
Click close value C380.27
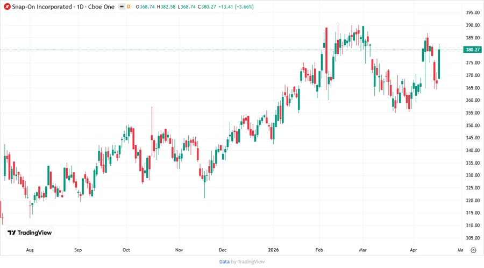tap(207, 6)
